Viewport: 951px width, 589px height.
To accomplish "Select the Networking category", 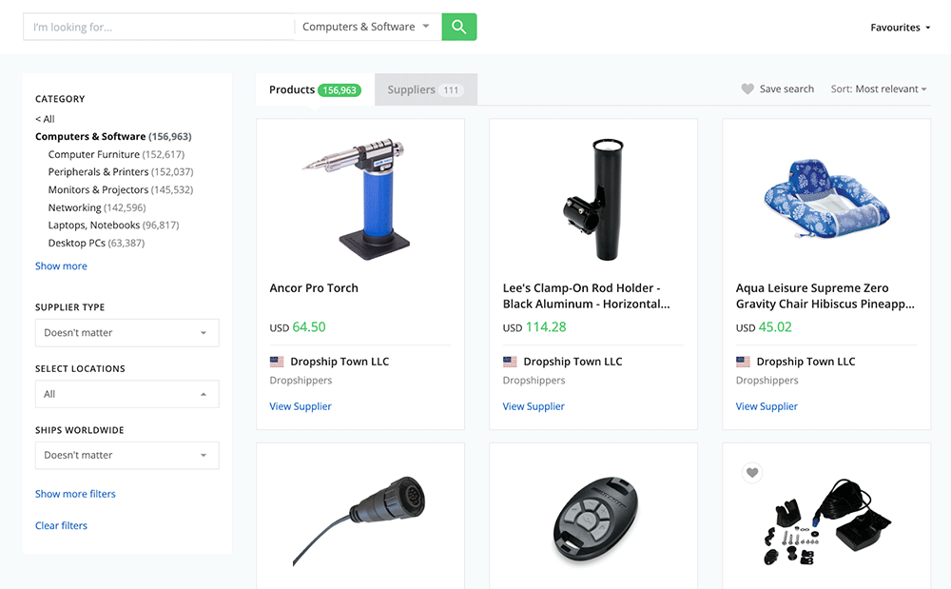I will coord(74,207).
